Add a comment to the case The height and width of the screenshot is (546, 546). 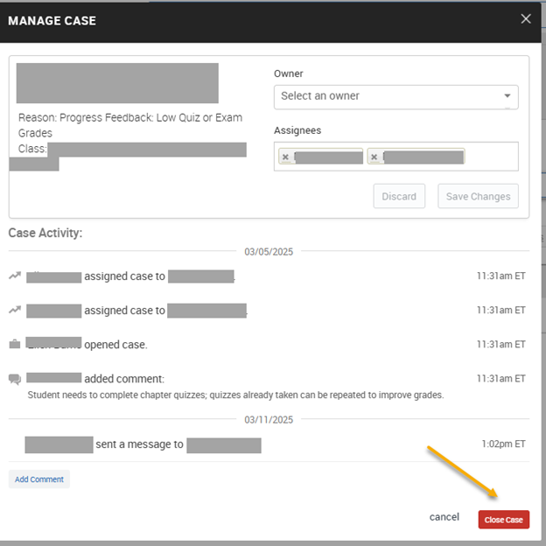[38, 479]
